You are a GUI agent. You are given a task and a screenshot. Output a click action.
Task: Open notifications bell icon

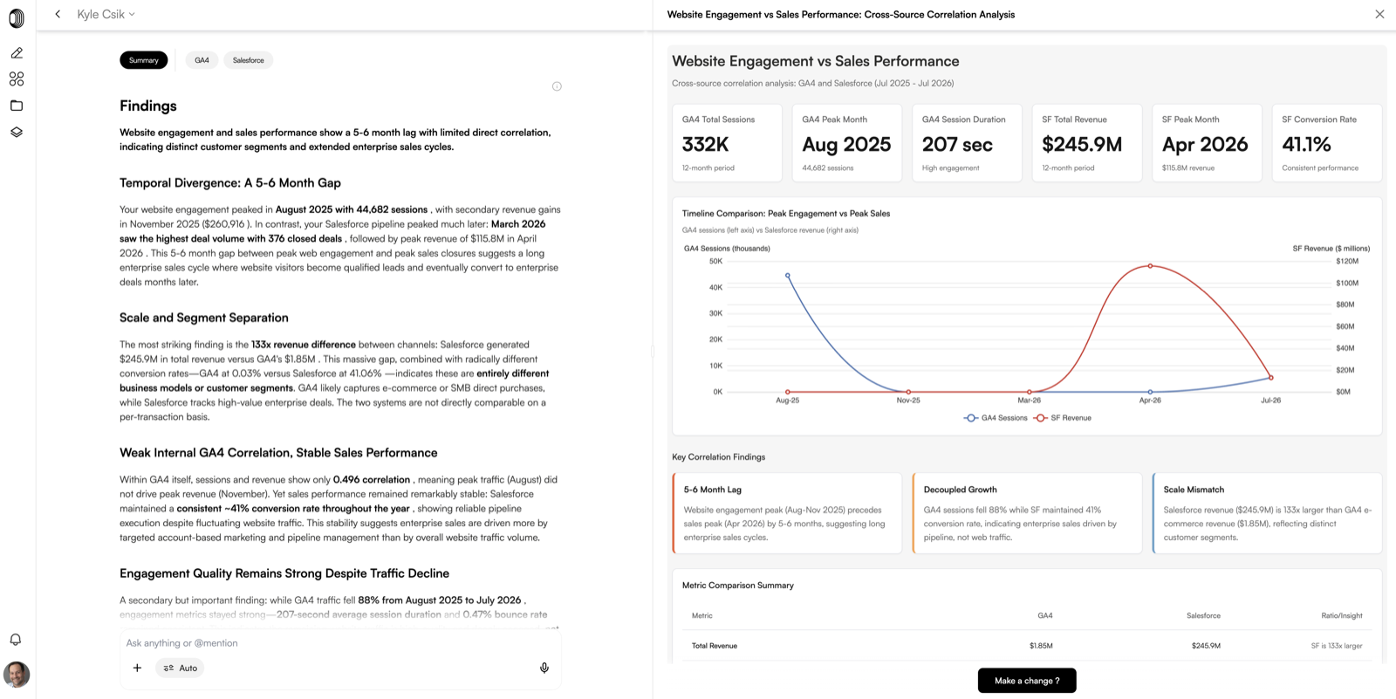pyautogui.click(x=16, y=640)
